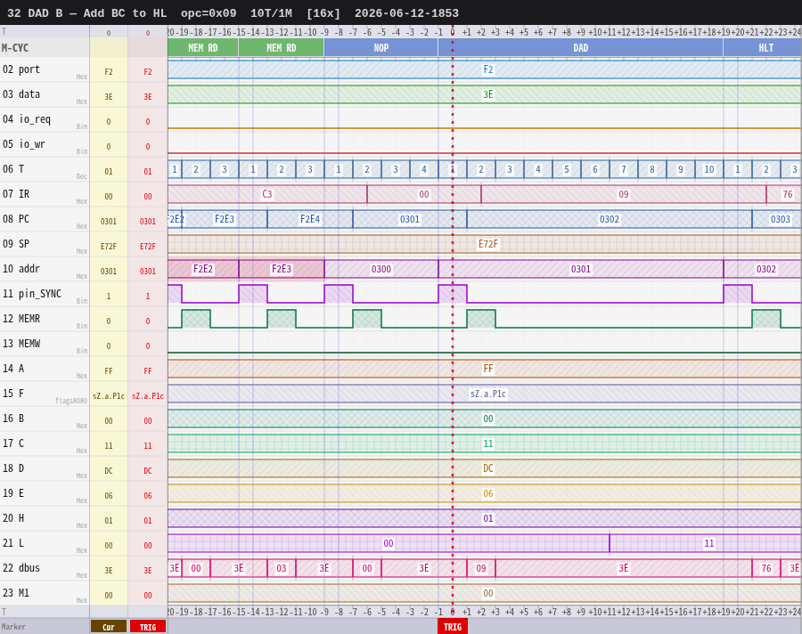Select the 11 pin_SYNC signal row
Image resolution: width=802 pixels, height=634 pixels.
(401, 294)
